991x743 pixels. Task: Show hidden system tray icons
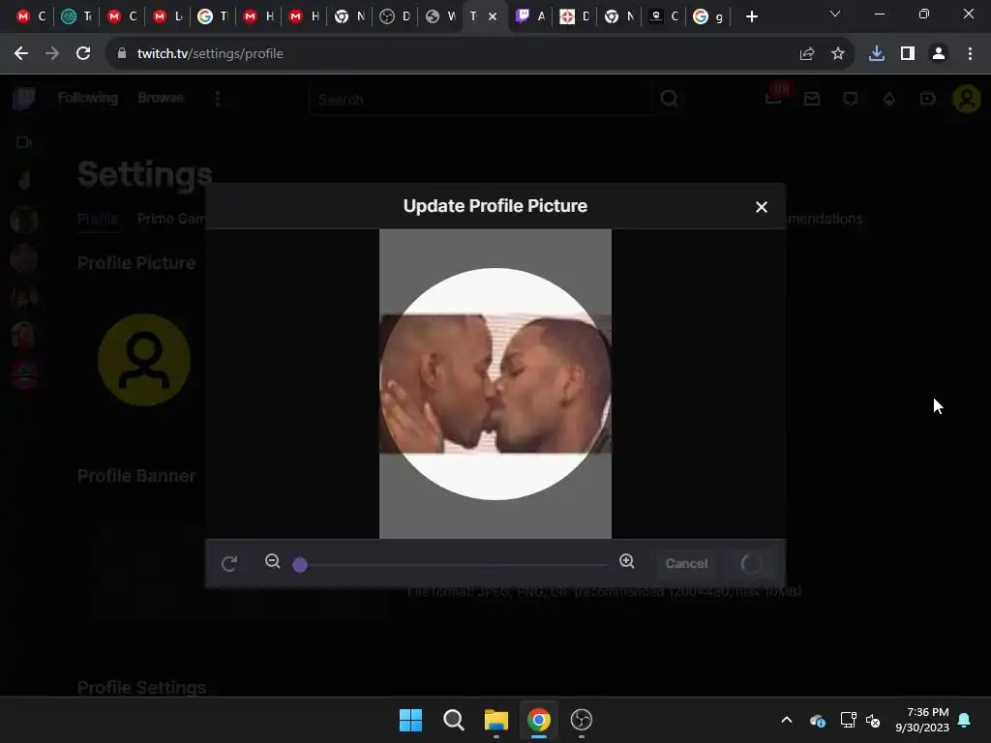point(786,720)
